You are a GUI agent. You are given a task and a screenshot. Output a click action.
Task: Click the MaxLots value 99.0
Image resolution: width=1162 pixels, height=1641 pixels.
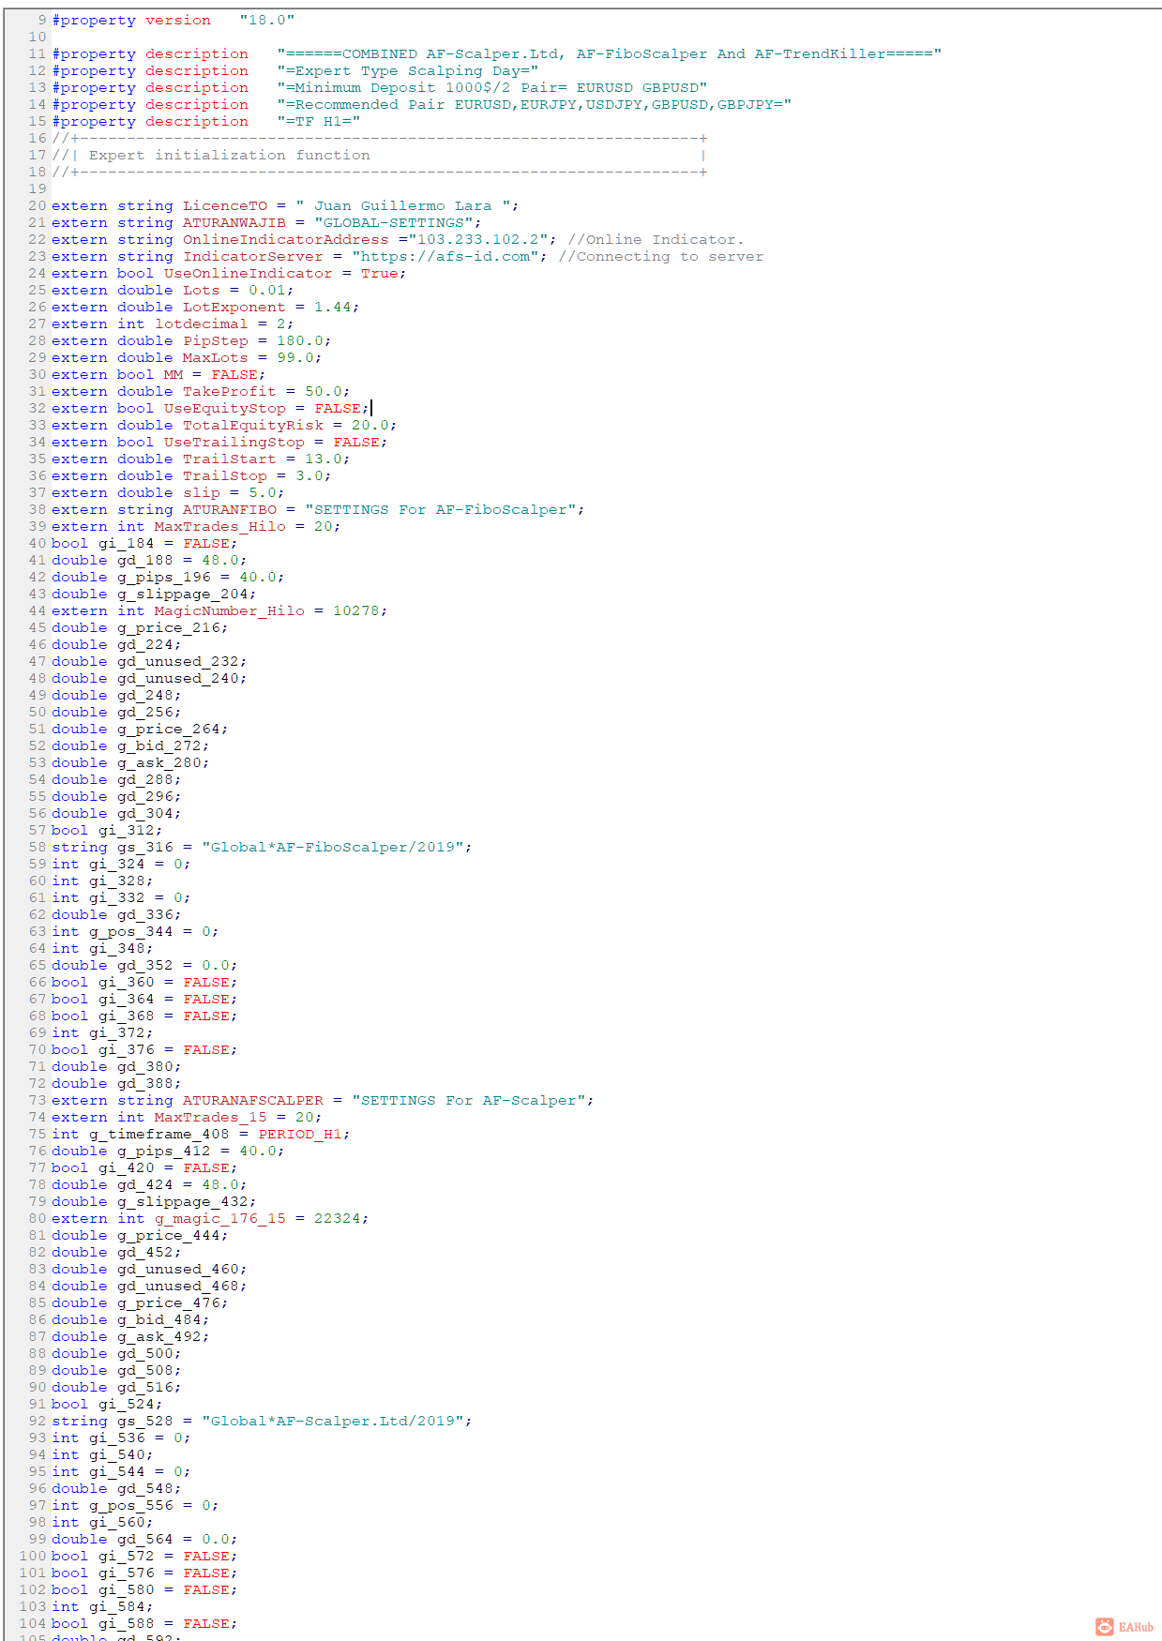click(294, 357)
